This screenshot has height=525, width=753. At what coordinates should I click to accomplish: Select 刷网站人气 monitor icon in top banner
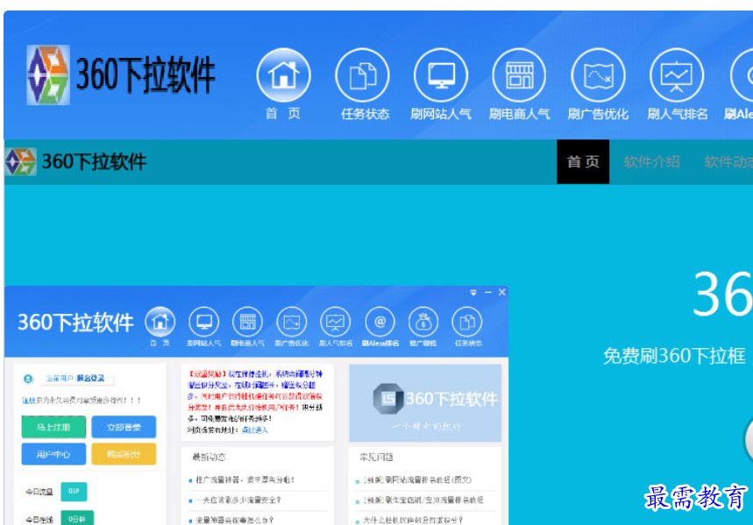441,74
